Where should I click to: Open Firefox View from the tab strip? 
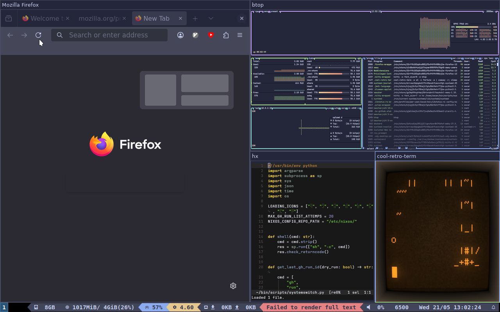(9, 18)
